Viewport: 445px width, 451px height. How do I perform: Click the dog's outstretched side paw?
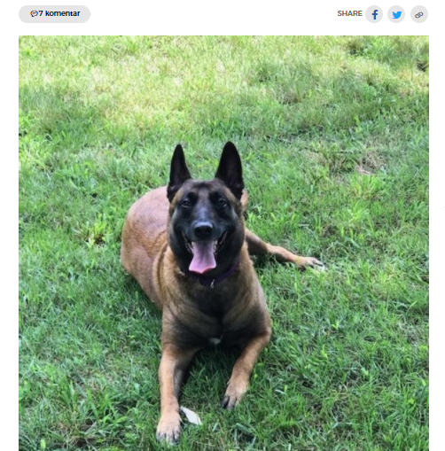(310, 263)
